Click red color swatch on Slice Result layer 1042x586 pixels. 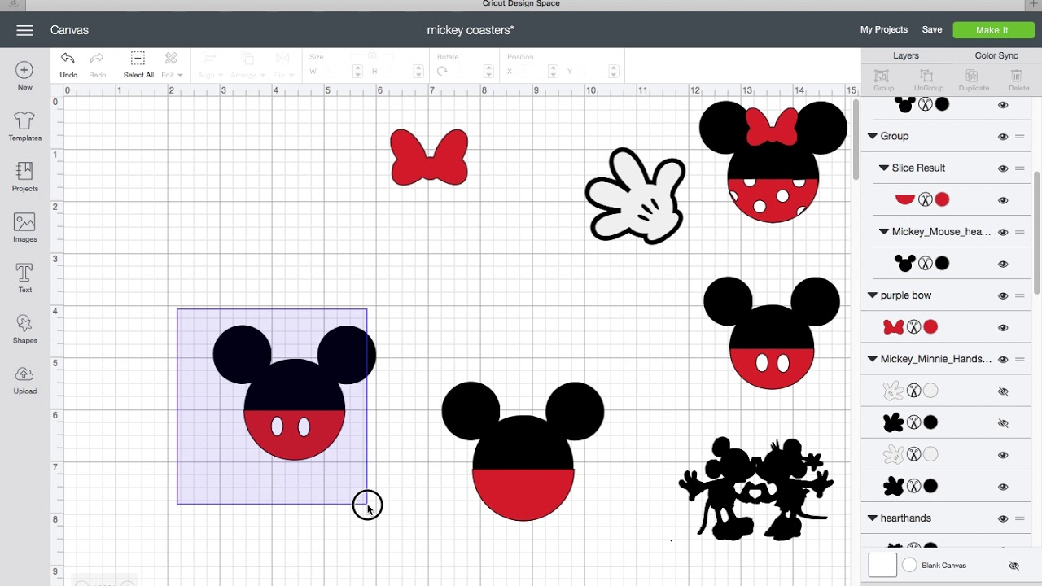pos(942,199)
